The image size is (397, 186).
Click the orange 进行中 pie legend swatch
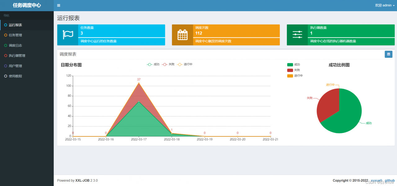click(x=290, y=76)
